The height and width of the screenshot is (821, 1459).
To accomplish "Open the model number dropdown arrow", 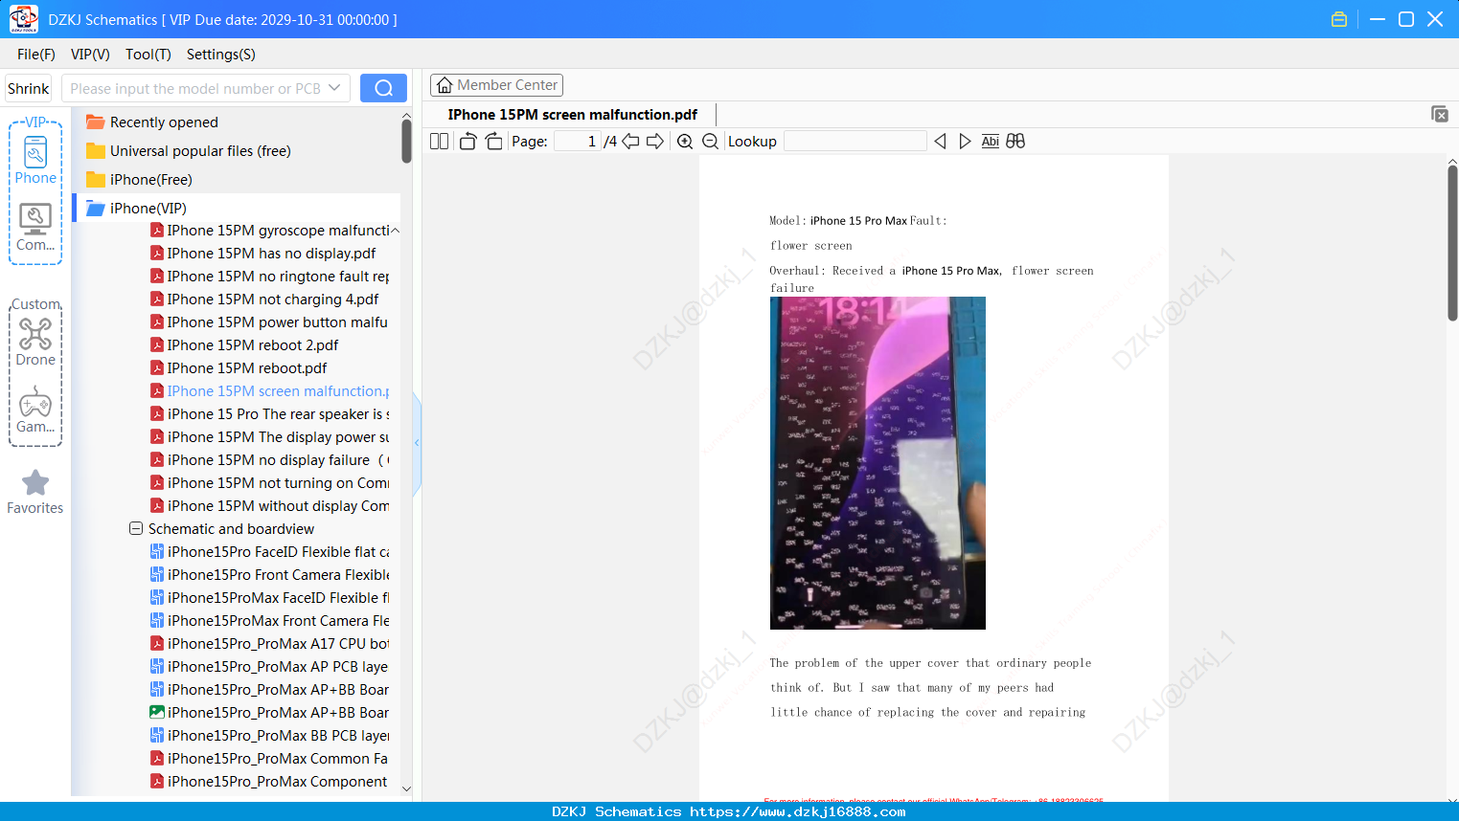I will pyautogui.click(x=334, y=88).
